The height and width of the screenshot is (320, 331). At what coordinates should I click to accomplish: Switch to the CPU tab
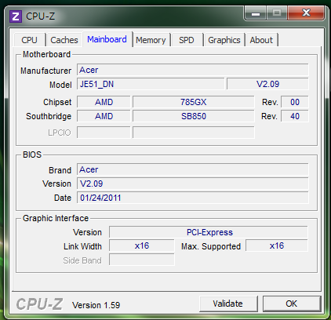[x=30, y=40]
